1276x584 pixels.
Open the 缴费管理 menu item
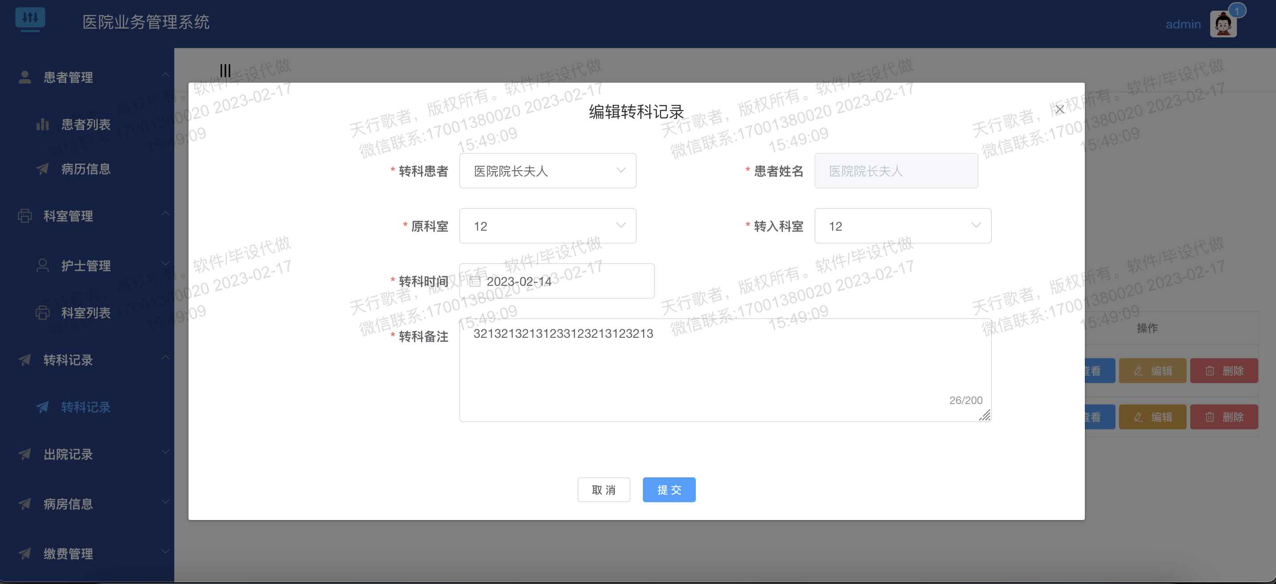click(x=68, y=554)
